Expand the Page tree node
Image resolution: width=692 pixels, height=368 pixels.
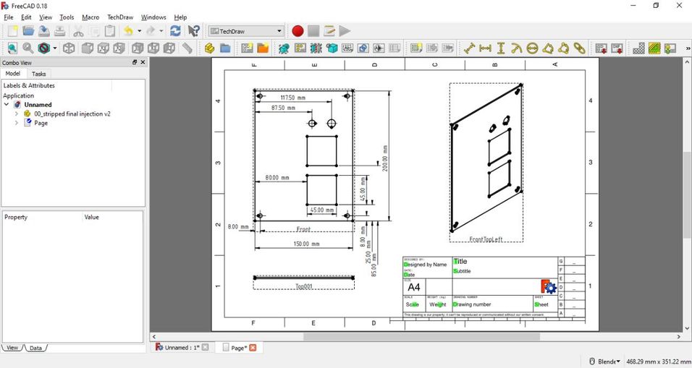(x=17, y=123)
